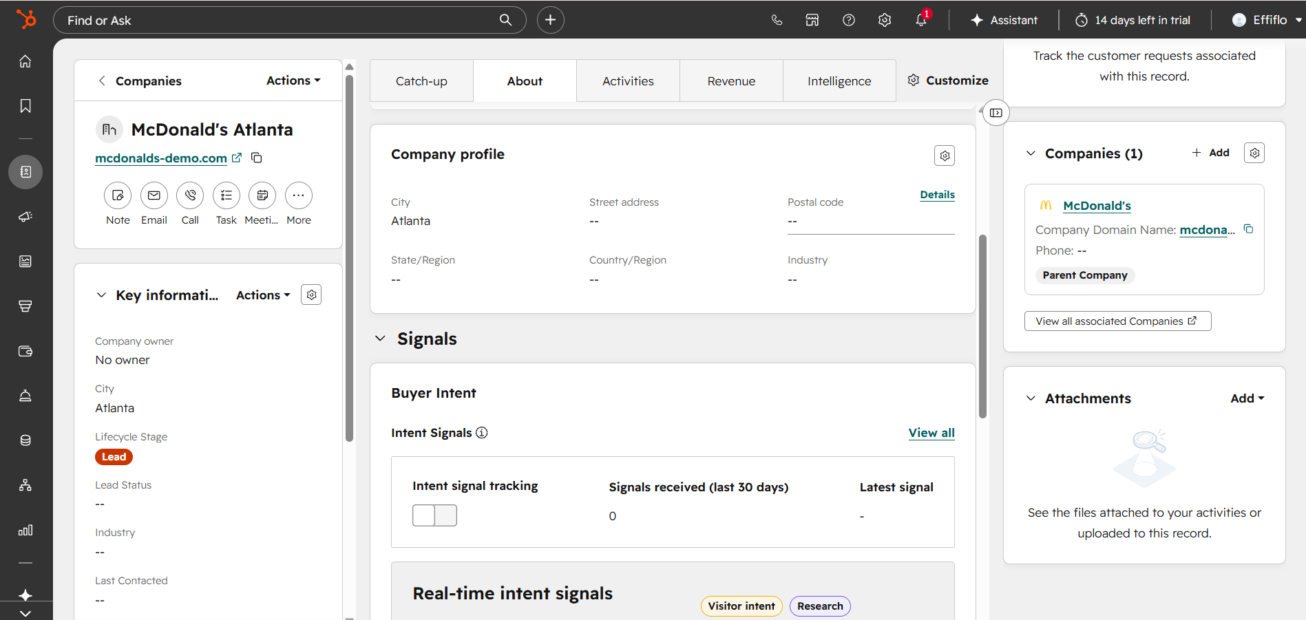
Task: Open Commerce wallet icon in sidebar
Action: click(25, 351)
